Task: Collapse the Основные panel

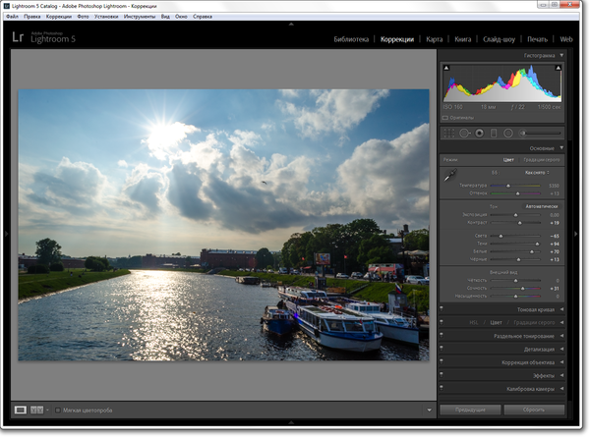Action: coord(561,148)
